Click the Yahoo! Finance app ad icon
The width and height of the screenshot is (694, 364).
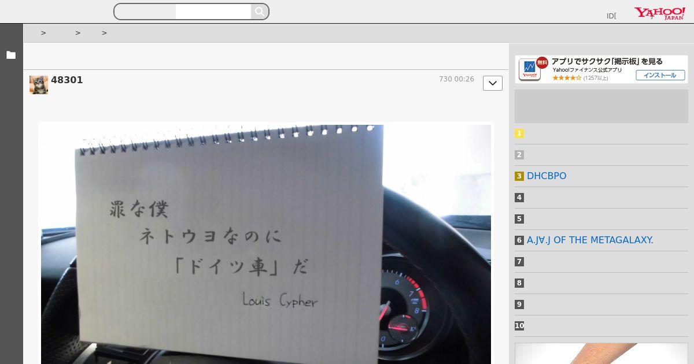click(x=529, y=69)
